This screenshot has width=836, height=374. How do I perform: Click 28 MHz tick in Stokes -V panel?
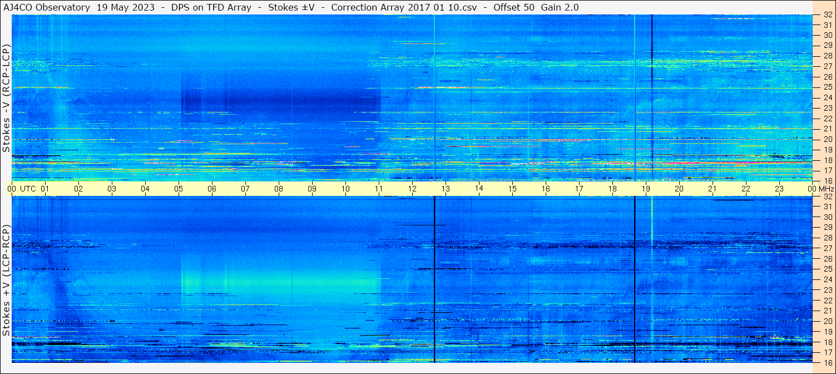coord(827,56)
